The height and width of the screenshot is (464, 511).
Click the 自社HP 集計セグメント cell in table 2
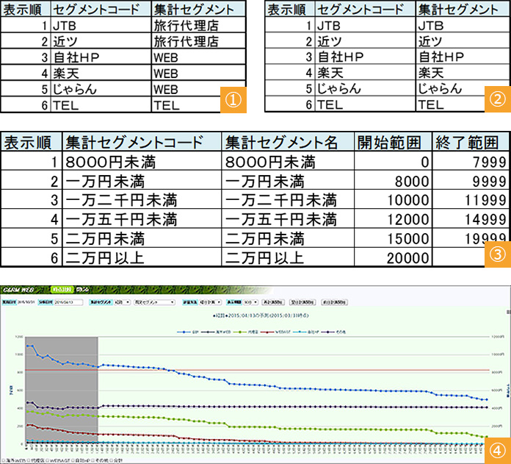463,57
